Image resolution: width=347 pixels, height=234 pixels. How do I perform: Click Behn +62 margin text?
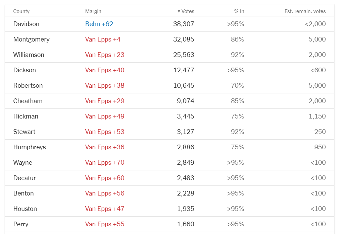click(x=99, y=24)
